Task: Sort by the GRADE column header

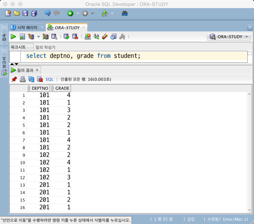Action: [61, 88]
